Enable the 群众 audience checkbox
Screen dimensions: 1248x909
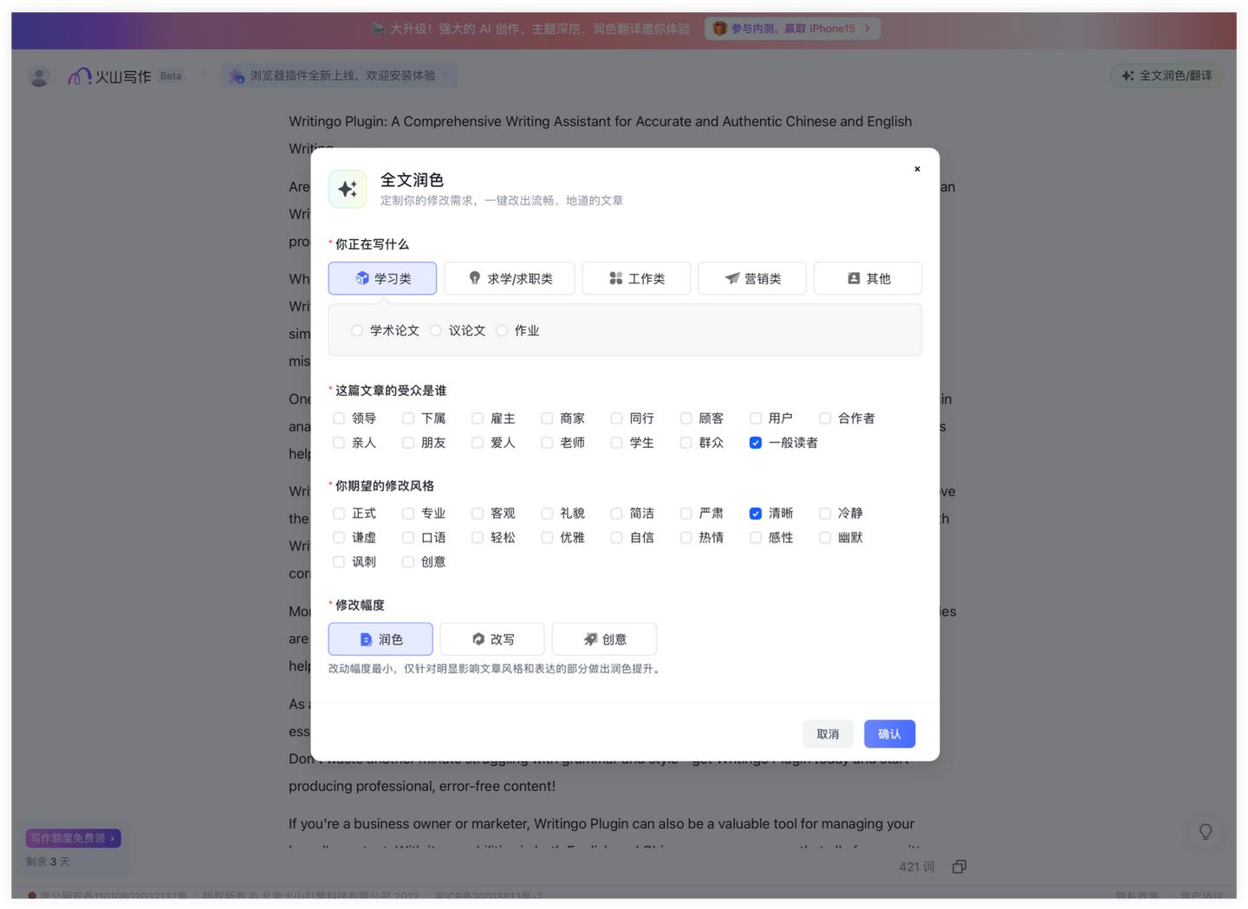pyautogui.click(x=686, y=443)
